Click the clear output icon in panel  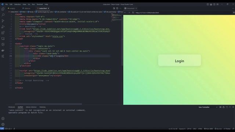tap(220, 107)
